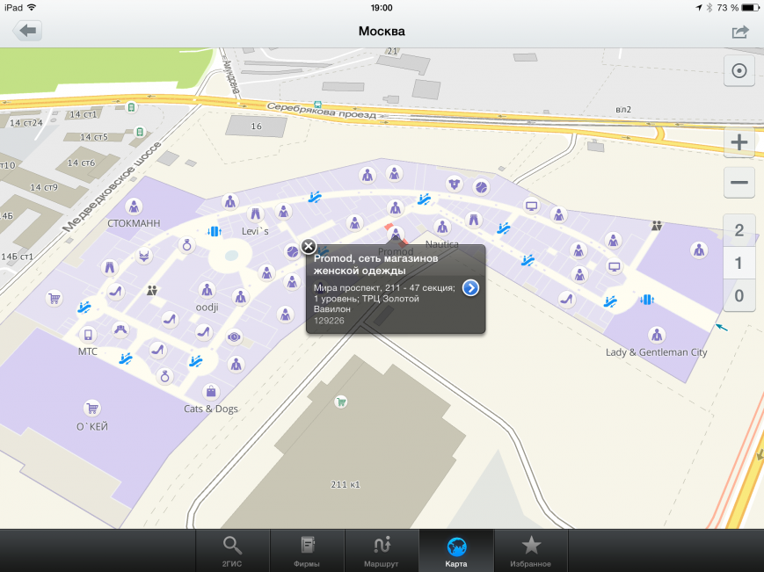The height and width of the screenshot is (572, 764).
Task: Tap the bus stop icon on Серебрякова проезд
Action: tap(317, 105)
